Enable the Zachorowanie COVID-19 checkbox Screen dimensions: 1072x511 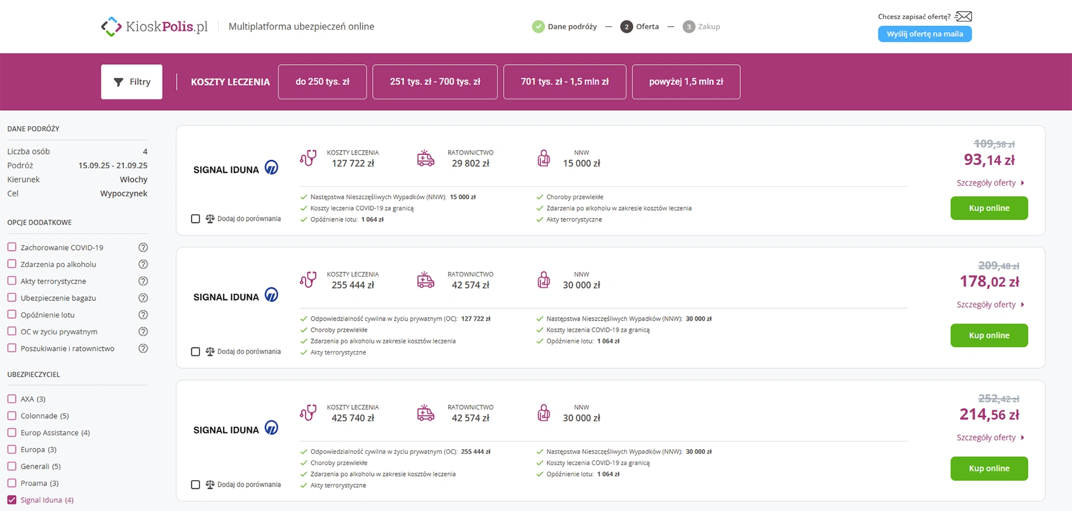[x=12, y=247]
